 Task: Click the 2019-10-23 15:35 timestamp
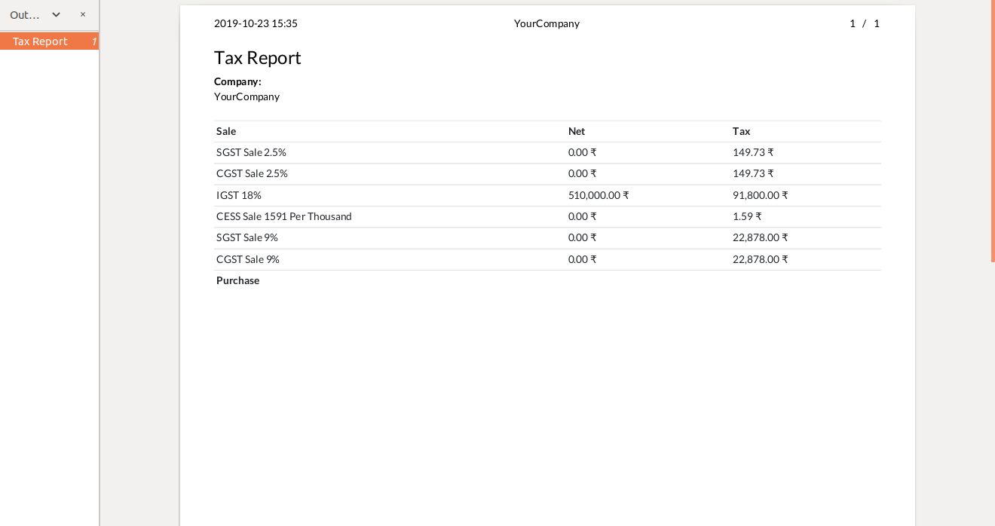coord(256,23)
